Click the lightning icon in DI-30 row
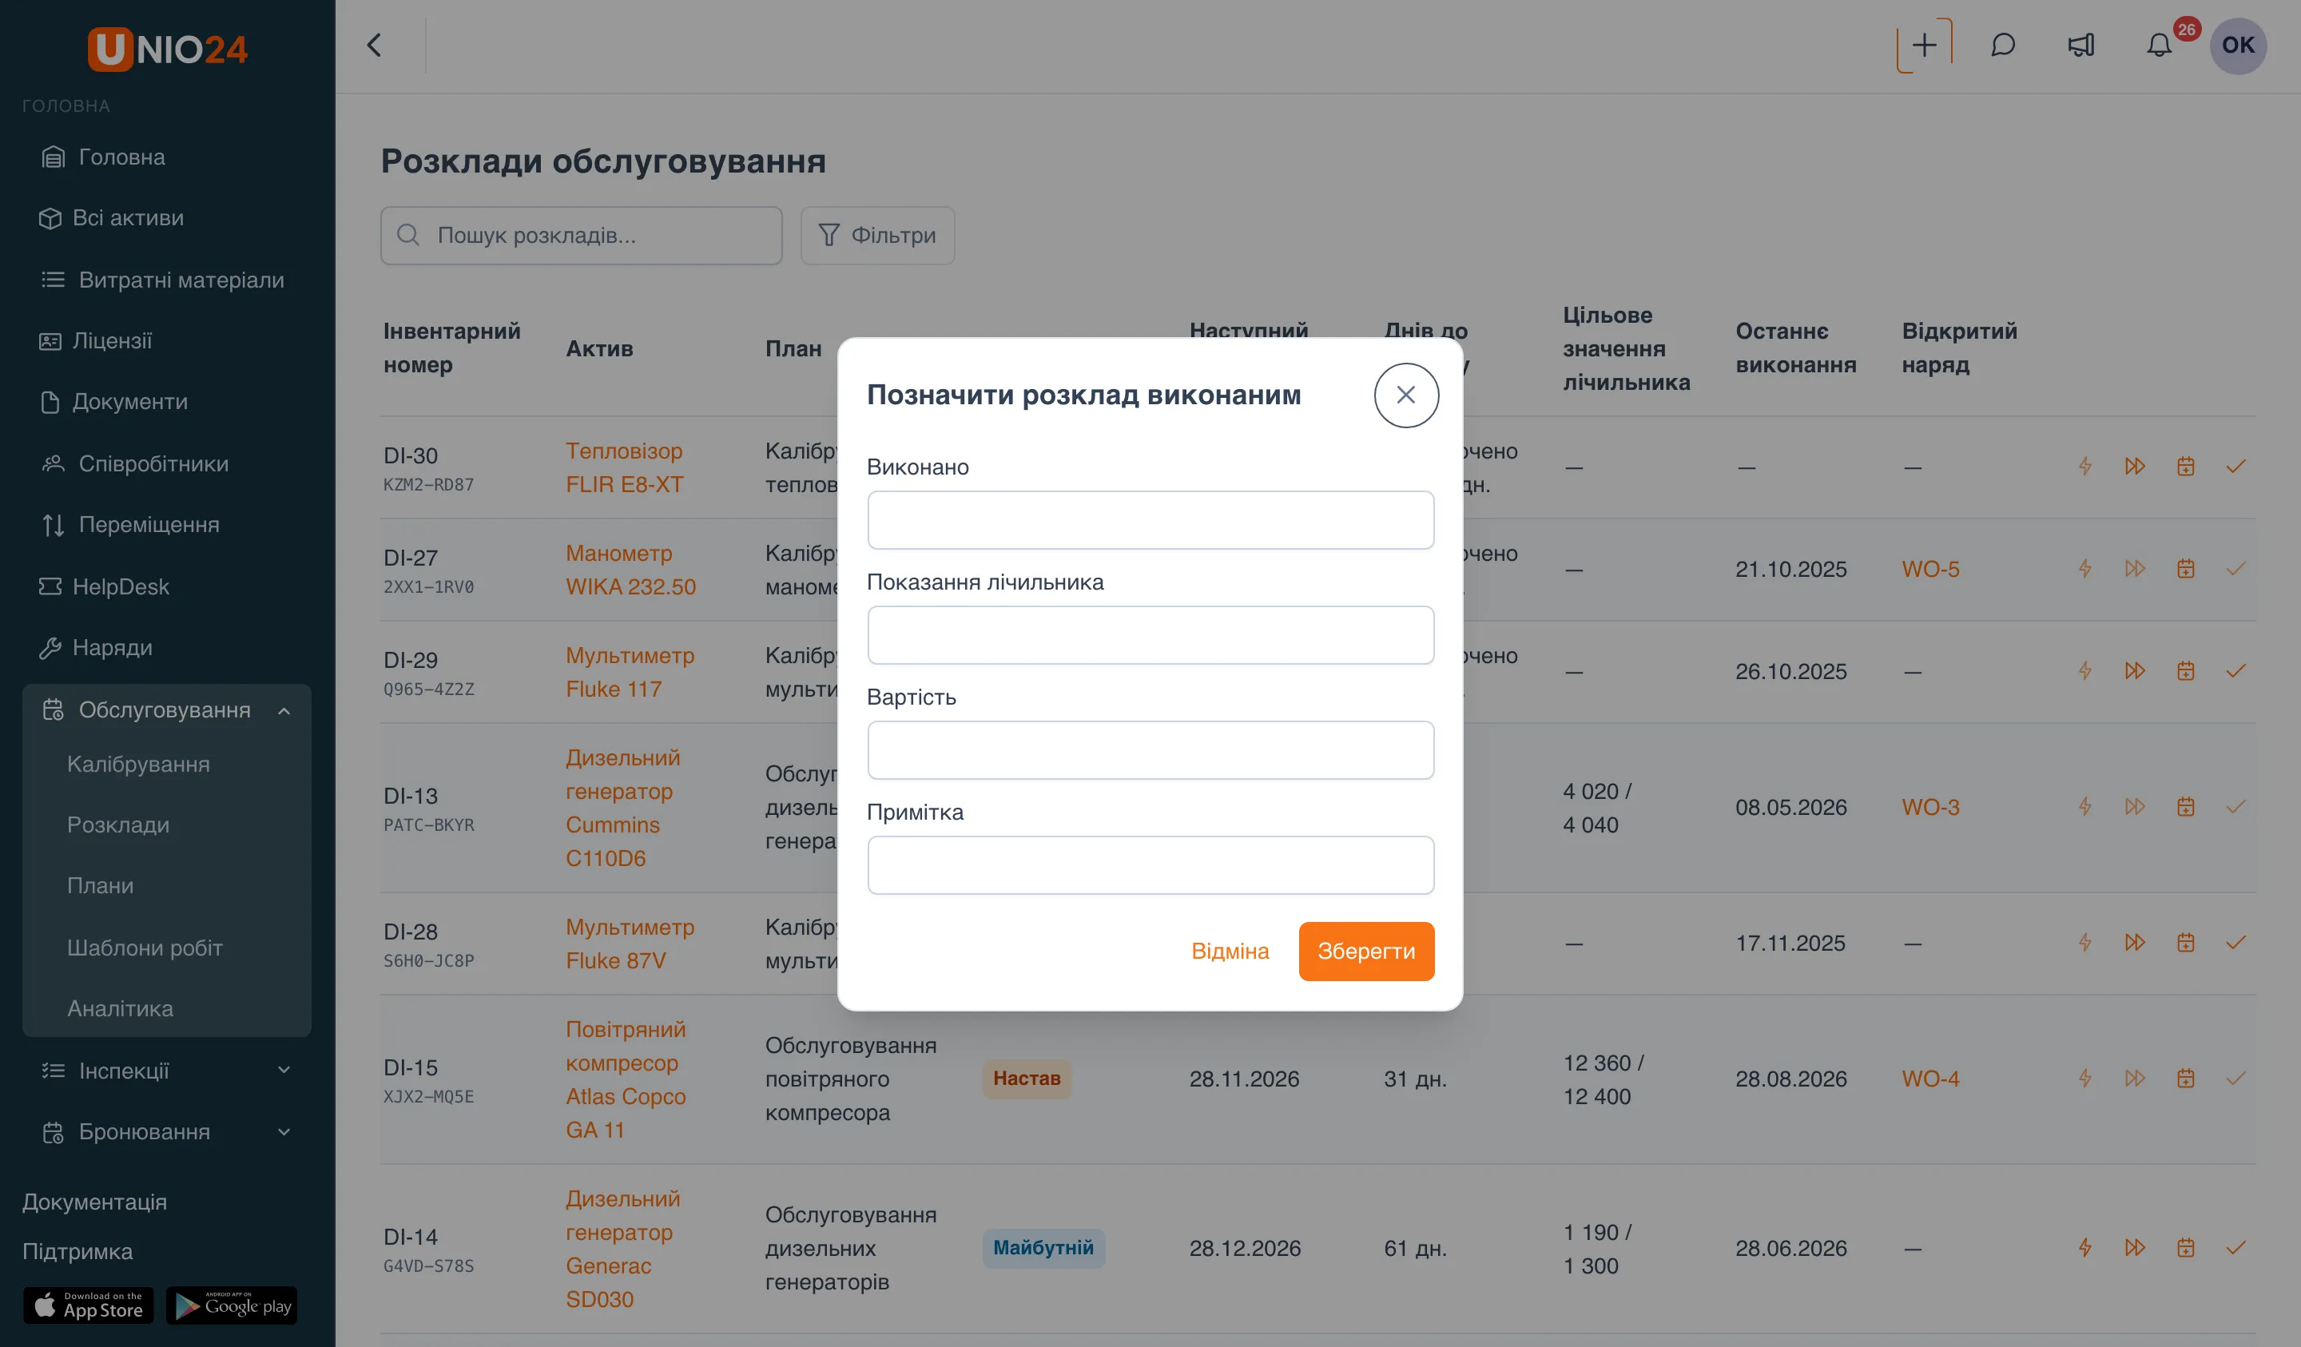This screenshot has width=2301, height=1347. click(2084, 466)
